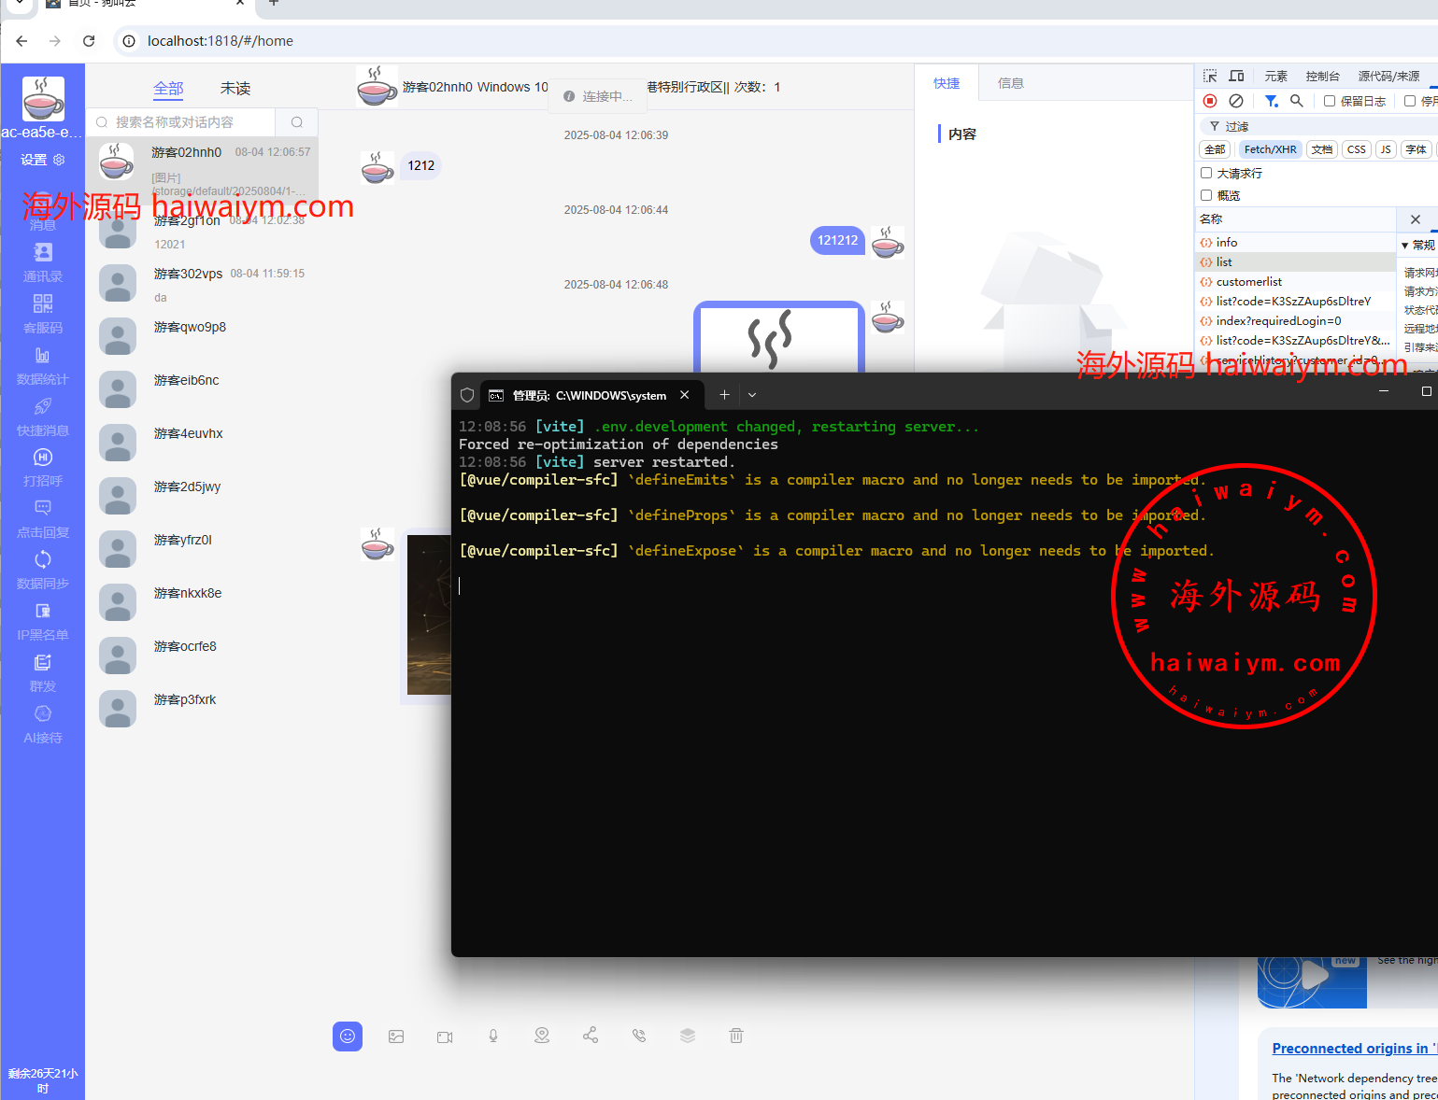This screenshot has height=1100, width=1438.
Task: Click the share icon in chat toolbar
Action: point(591,1036)
